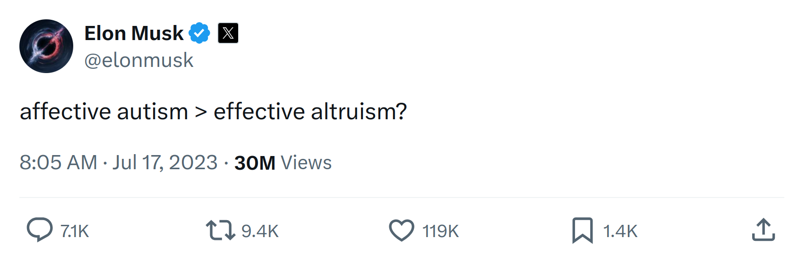Bookmark the tweet using the bookmark icon
Screen dimensions: 798x255
[583, 230]
